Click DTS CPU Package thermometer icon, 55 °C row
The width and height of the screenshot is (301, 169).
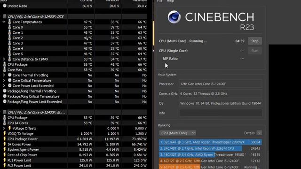coord(5,64)
